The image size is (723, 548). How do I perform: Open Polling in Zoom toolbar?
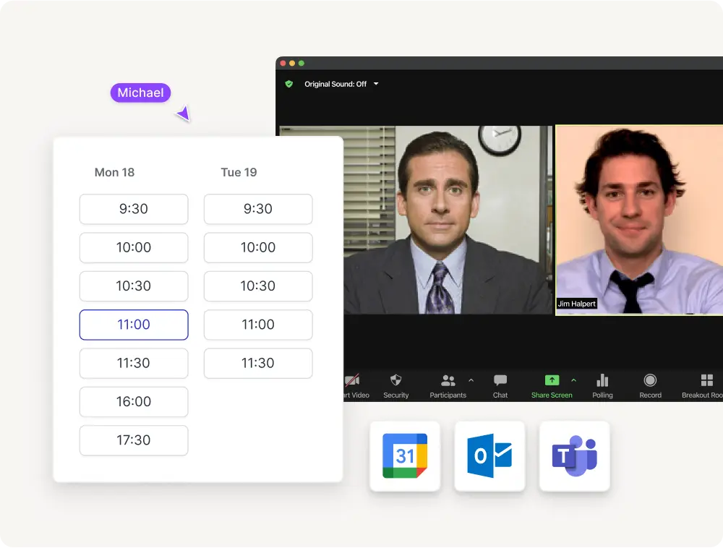coord(602,386)
